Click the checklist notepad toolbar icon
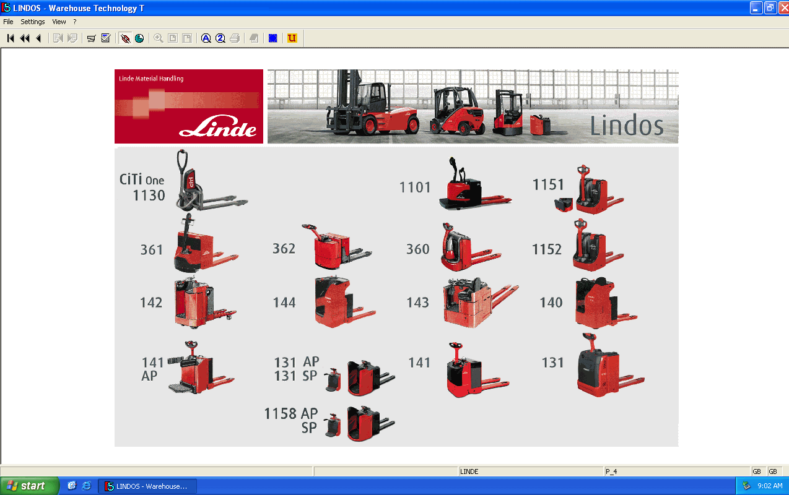Viewport: 789px width, 495px height. (x=106, y=38)
